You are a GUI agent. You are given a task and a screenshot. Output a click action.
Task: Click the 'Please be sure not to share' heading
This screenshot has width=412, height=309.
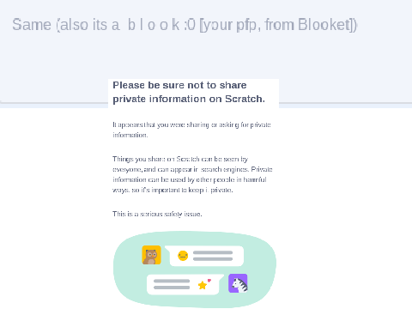(179, 85)
